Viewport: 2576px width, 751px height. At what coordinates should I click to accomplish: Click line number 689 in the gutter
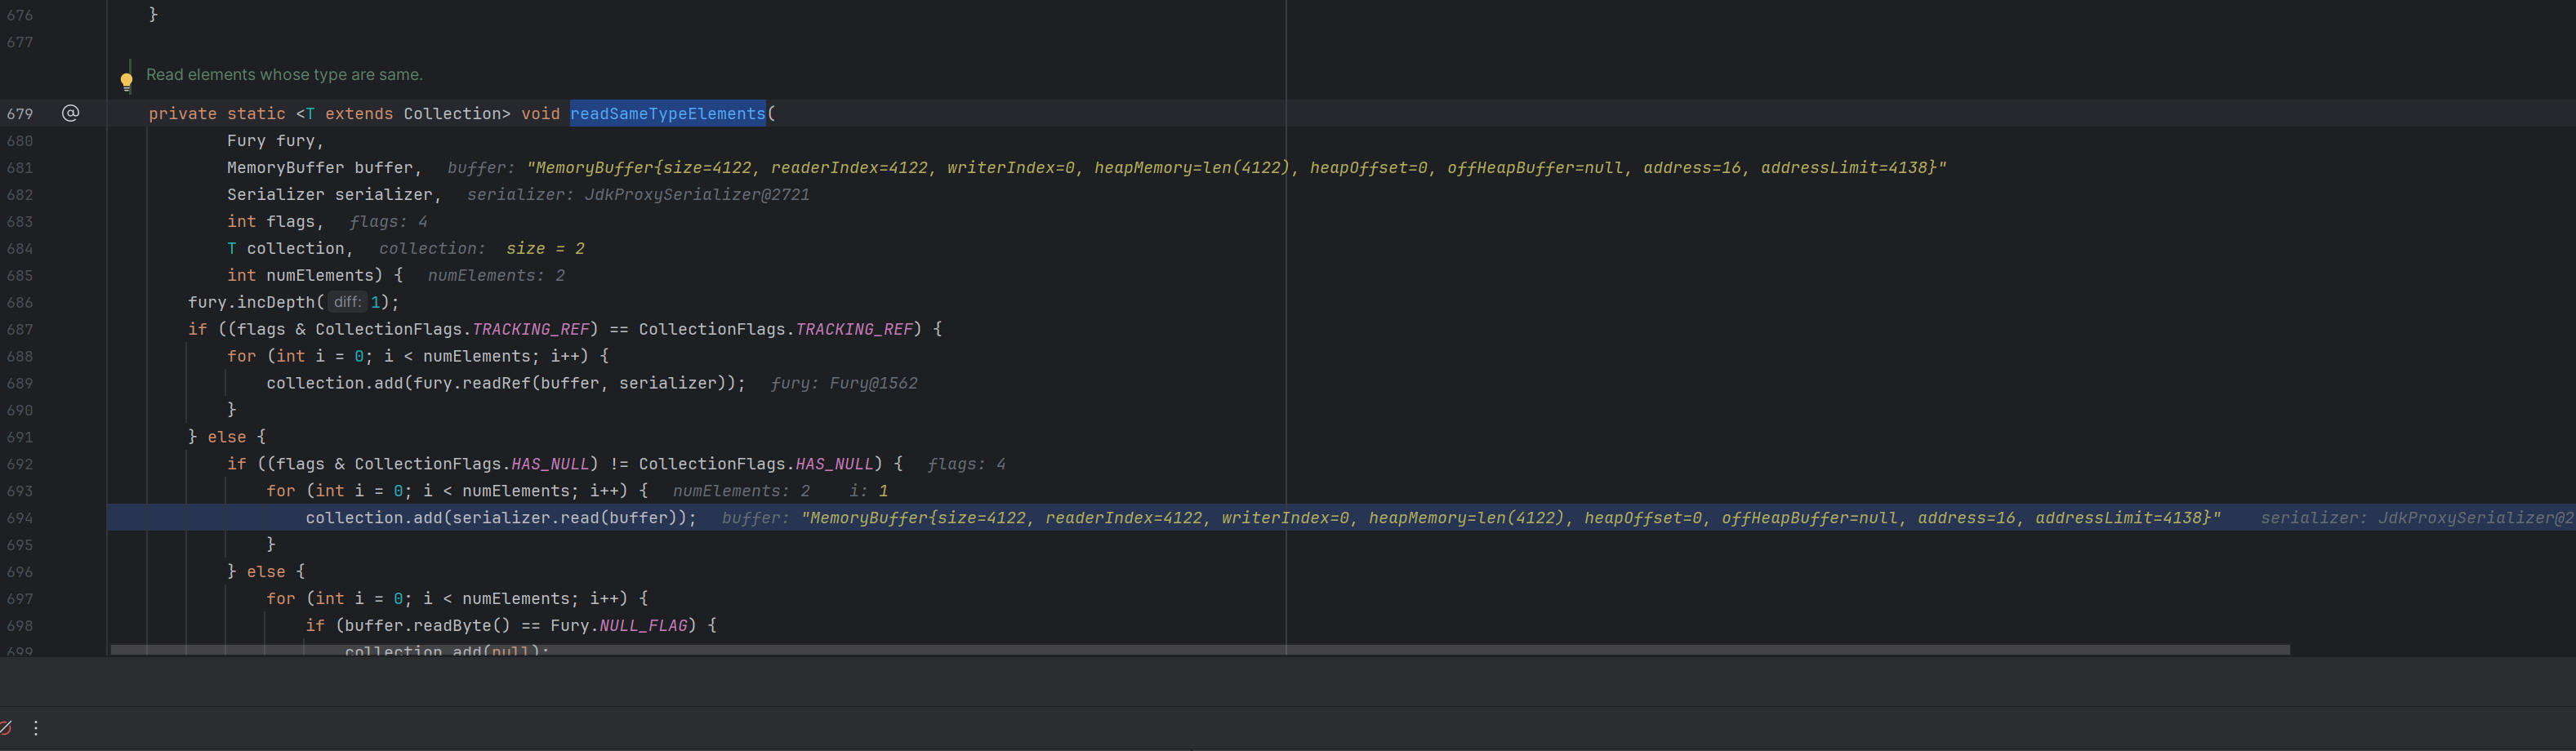20,383
